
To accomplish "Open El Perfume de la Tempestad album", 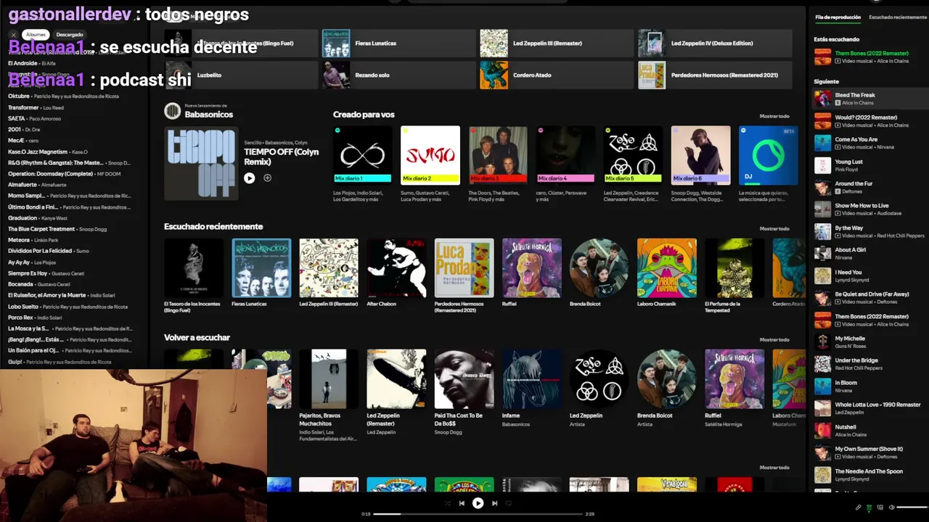I will (734, 268).
